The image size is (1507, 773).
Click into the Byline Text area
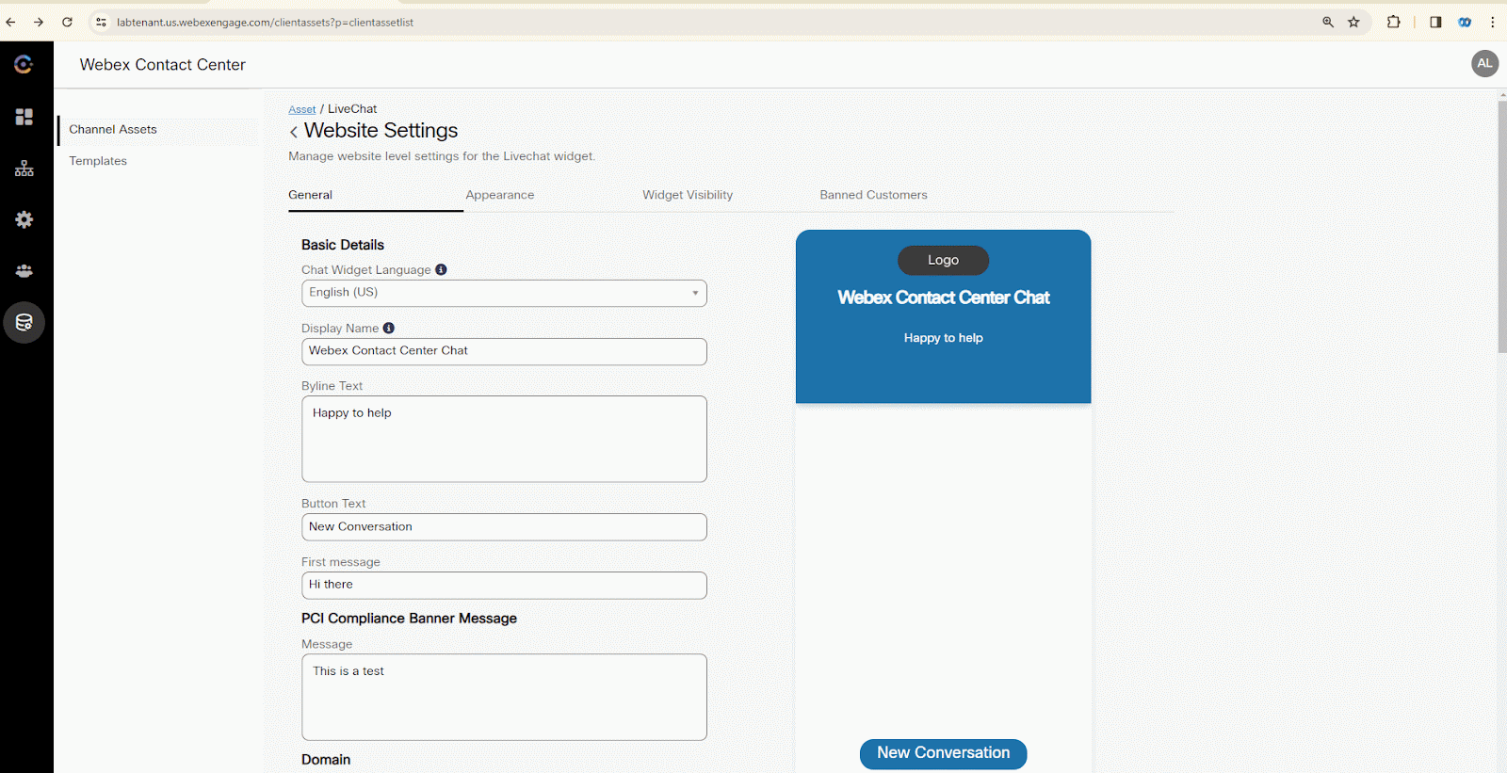[504, 439]
